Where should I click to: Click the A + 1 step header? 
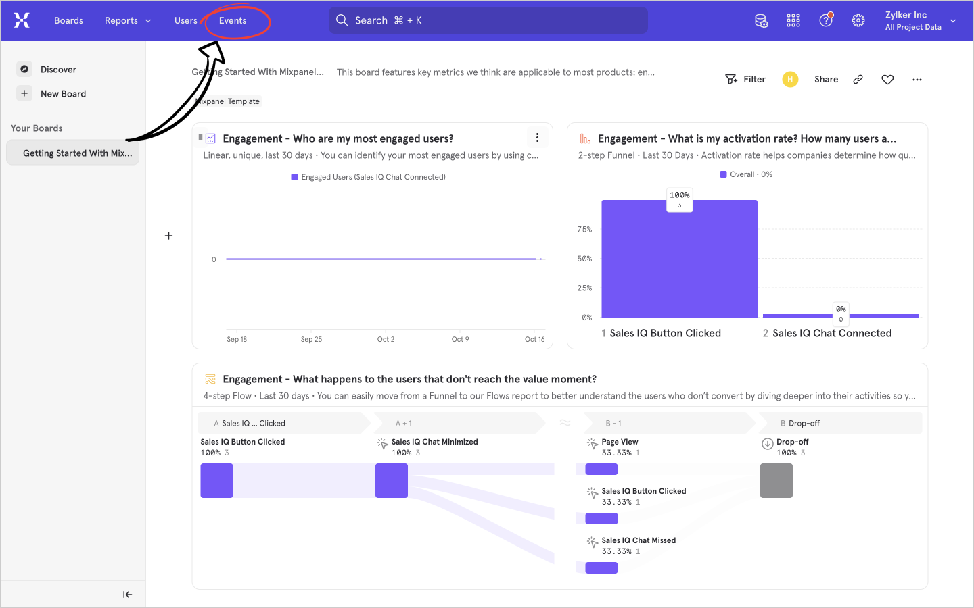[459, 423]
